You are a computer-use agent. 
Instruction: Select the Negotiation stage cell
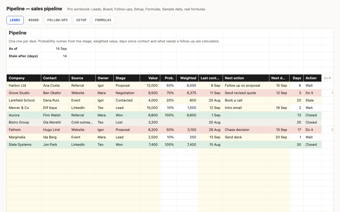click(127, 93)
